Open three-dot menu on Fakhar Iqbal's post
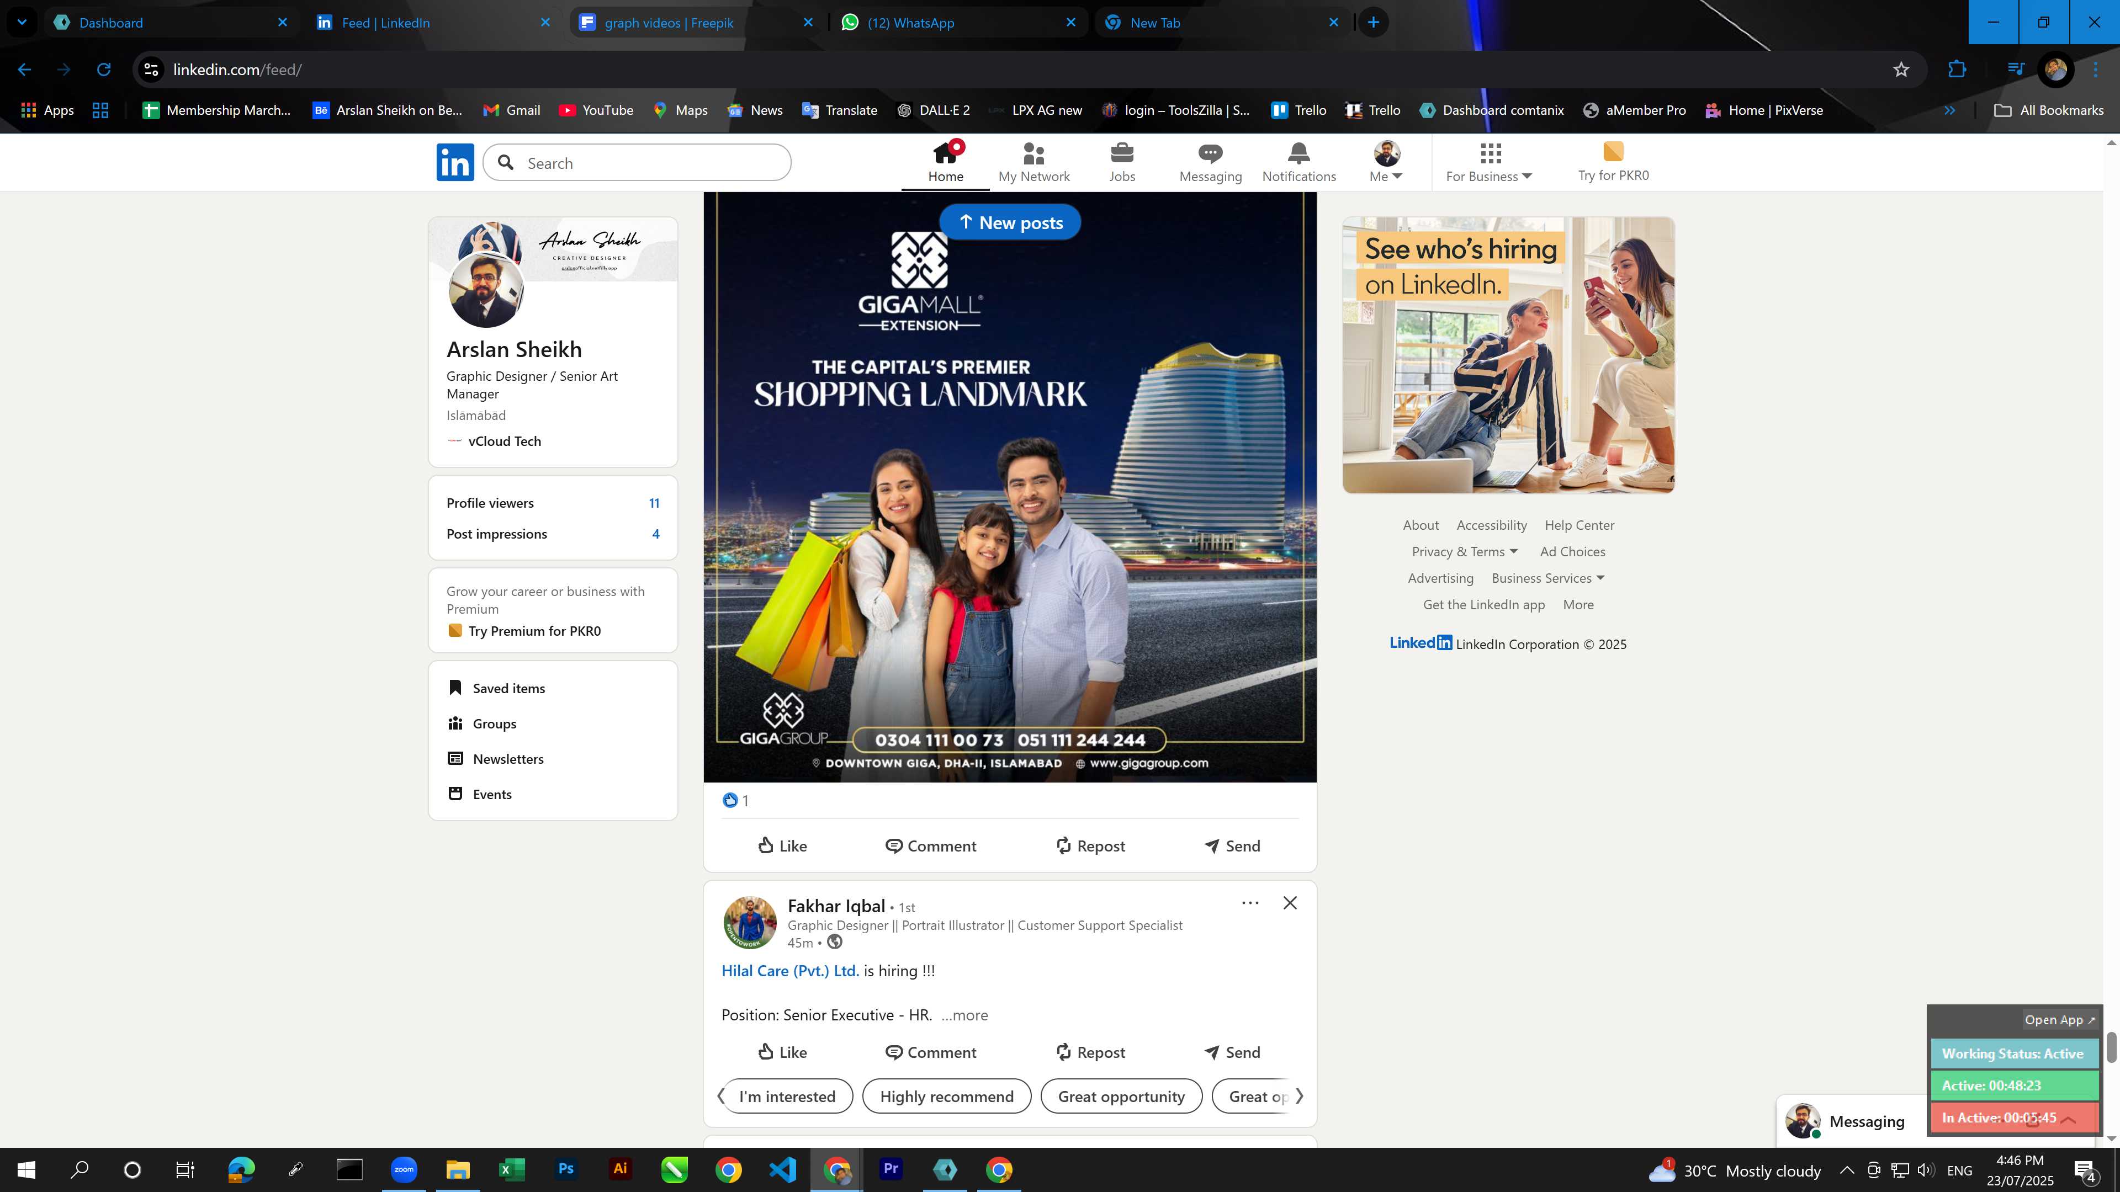2120x1192 pixels. [1250, 903]
